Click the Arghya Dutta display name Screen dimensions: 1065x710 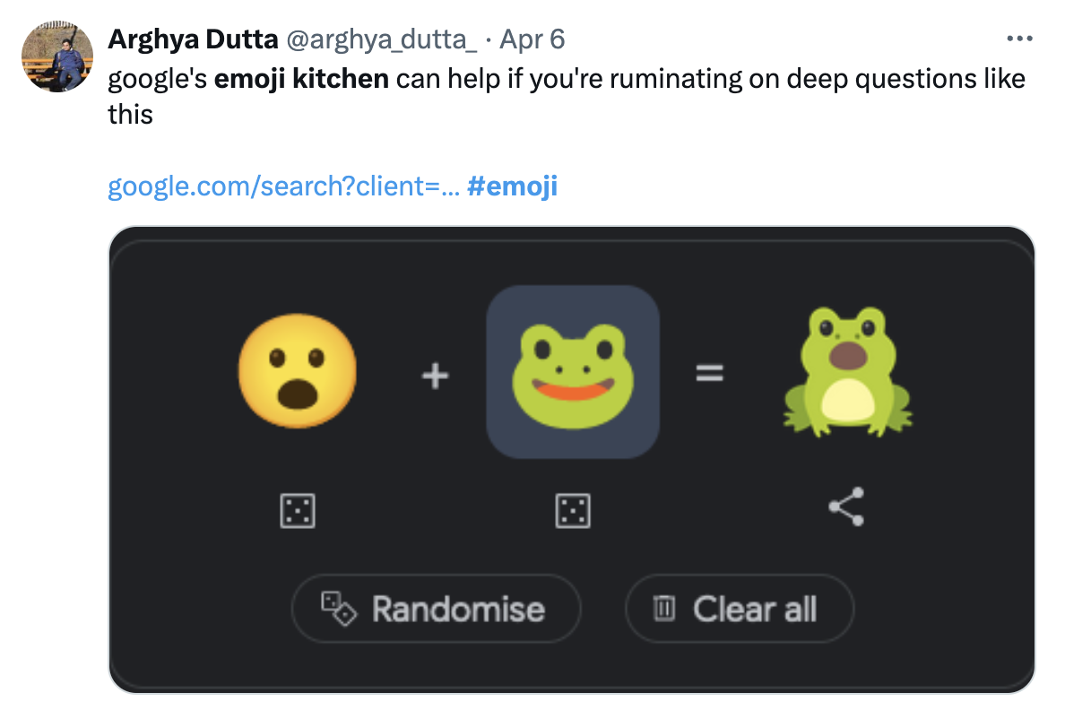click(192, 39)
